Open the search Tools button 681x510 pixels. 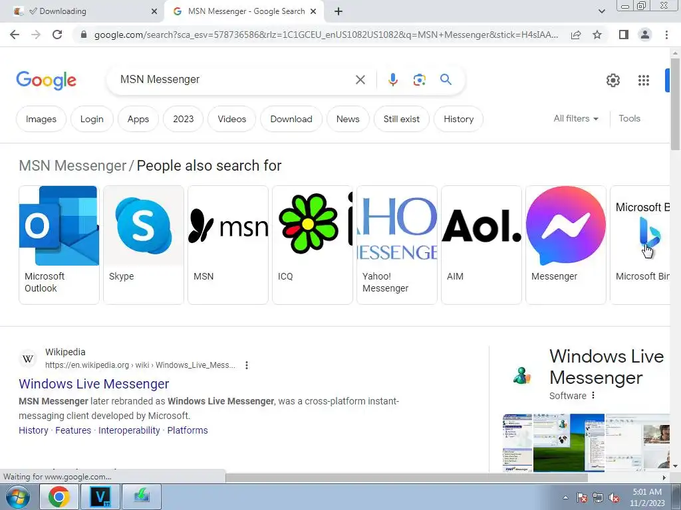click(629, 118)
